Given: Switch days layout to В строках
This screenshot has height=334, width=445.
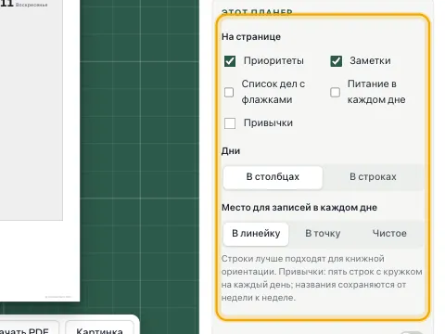Looking at the screenshot, I should pos(373,177).
